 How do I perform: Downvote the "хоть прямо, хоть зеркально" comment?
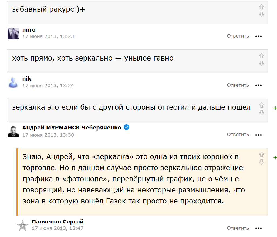(261, 63)
